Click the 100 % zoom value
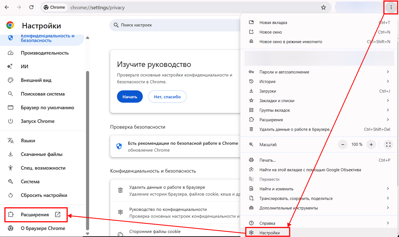Screen dimensions: 399x237 (x=357, y=145)
